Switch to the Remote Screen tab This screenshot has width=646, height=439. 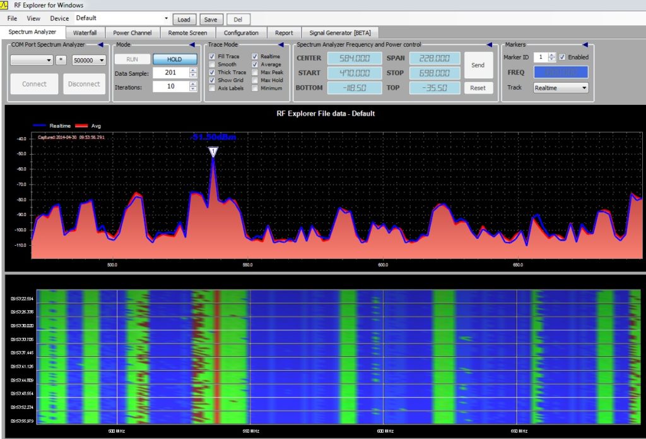[x=187, y=33]
